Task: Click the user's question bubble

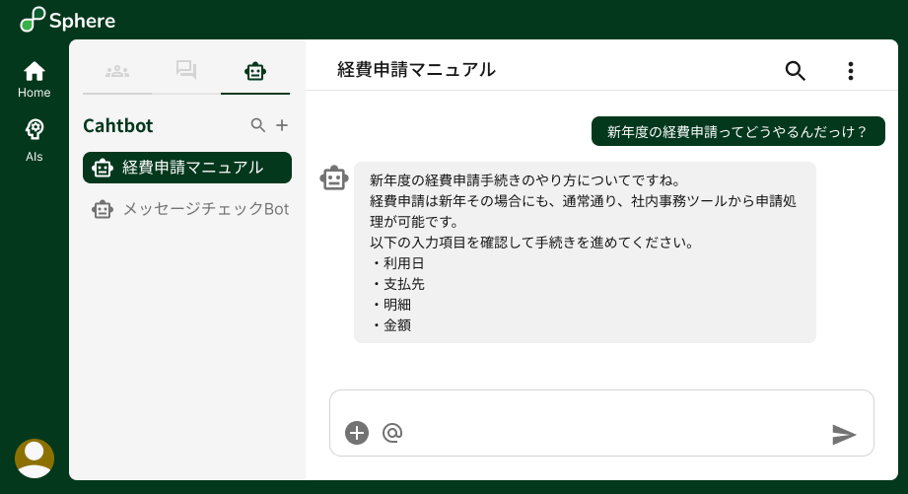Action: click(737, 131)
